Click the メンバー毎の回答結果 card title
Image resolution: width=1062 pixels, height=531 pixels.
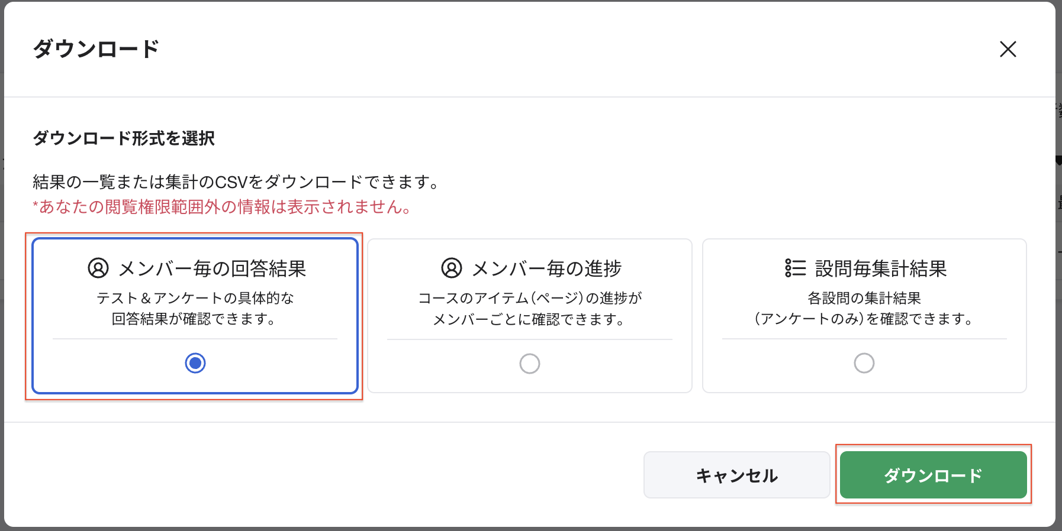pyautogui.click(x=212, y=268)
